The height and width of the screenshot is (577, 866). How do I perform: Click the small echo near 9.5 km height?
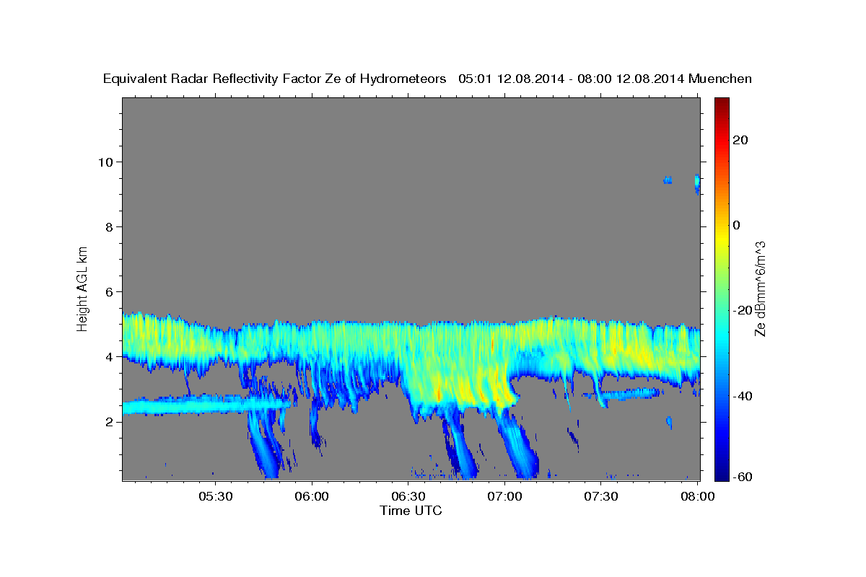tap(668, 180)
